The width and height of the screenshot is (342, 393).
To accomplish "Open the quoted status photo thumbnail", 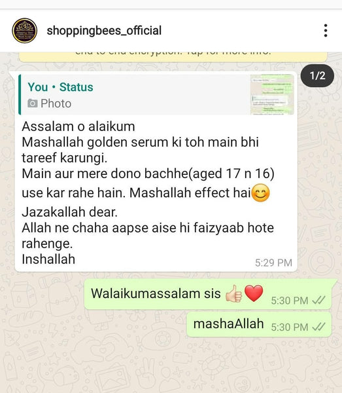I will (272, 94).
